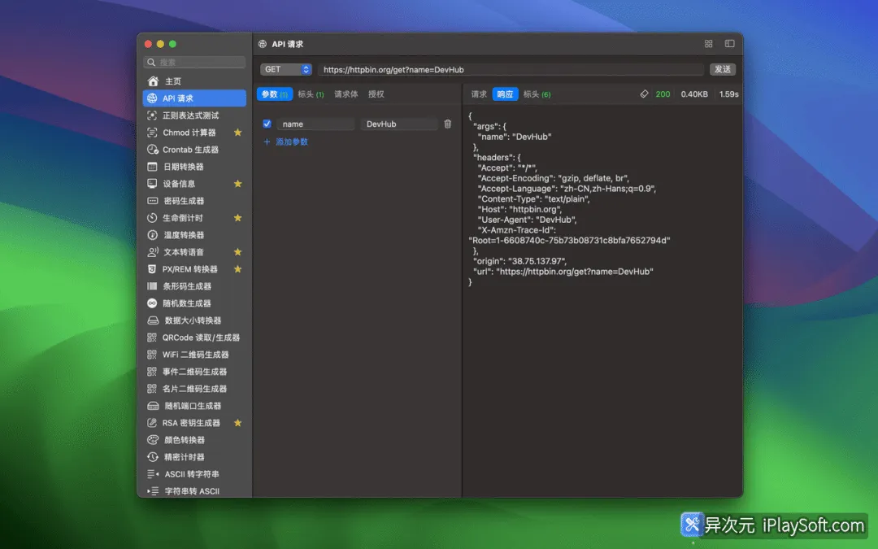
Task: Click the 发送 button
Action: point(723,69)
